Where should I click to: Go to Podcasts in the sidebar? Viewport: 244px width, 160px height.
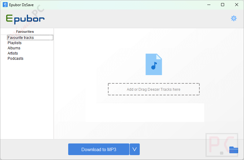(x=15, y=59)
